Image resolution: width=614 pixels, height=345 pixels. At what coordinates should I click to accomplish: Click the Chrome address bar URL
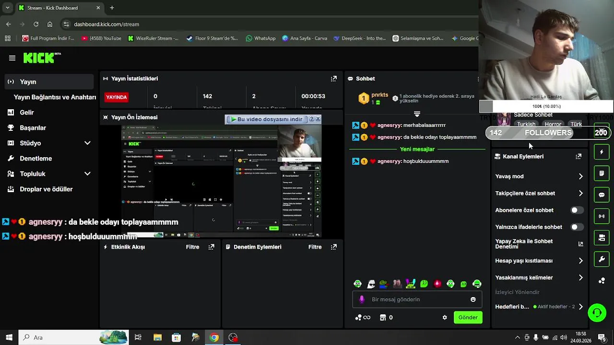pos(106,24)
